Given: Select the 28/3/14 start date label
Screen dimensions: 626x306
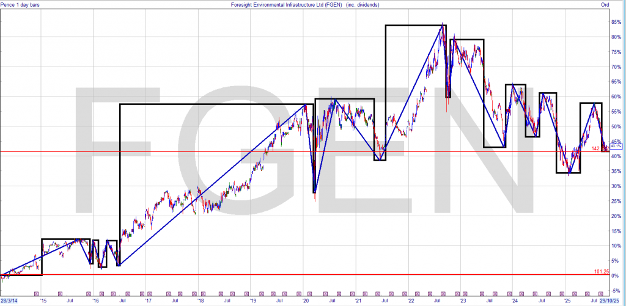Looking at the screenshot, I should click(x=9, y=301).
